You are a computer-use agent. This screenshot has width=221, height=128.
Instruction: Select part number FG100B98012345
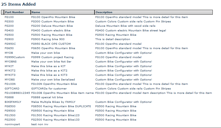pos(17,93)
